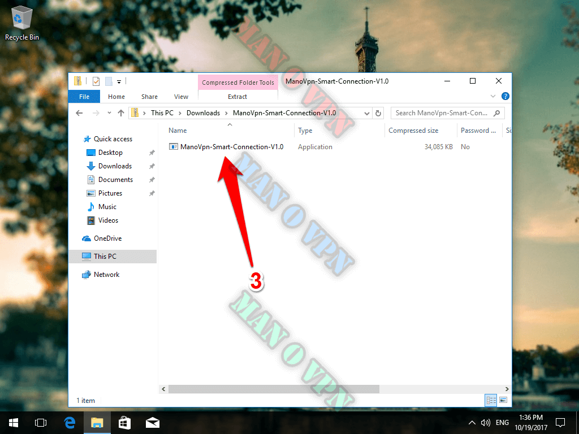579x434 pixels.
Task: Sort by the Password column header
Action: click(479, 131)
